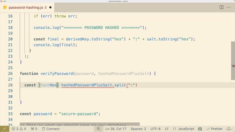Screen dimensions: 235x132
Task: Click line number 28 in the gutter
Action: (10, 85)
